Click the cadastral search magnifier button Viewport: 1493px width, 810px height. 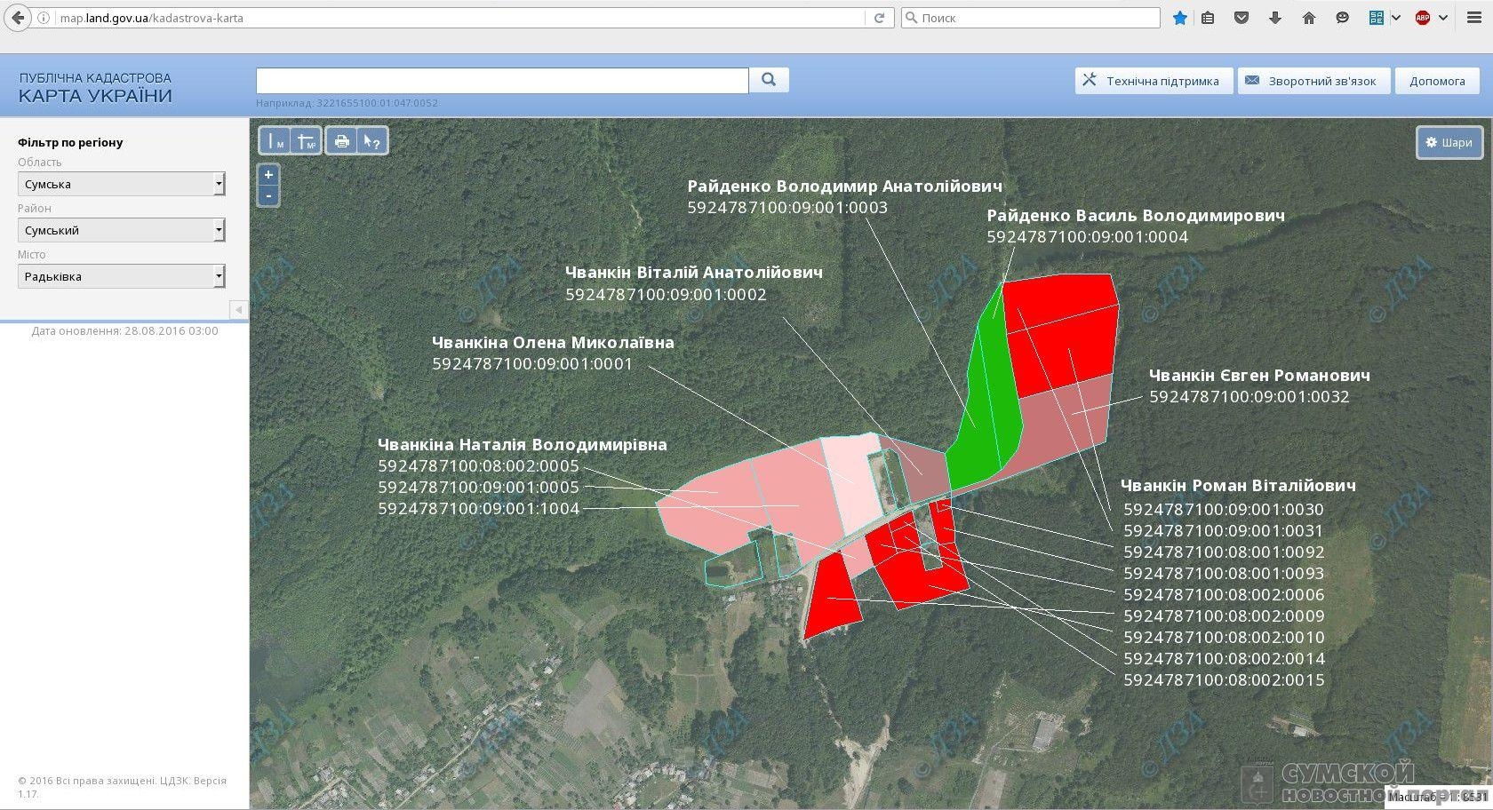coord(769,80)
